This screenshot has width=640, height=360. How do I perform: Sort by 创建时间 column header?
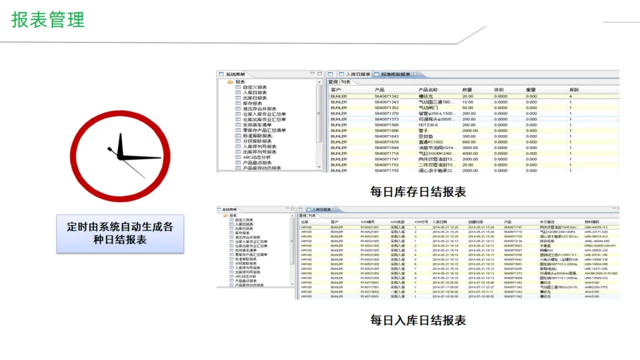(475, 222)
